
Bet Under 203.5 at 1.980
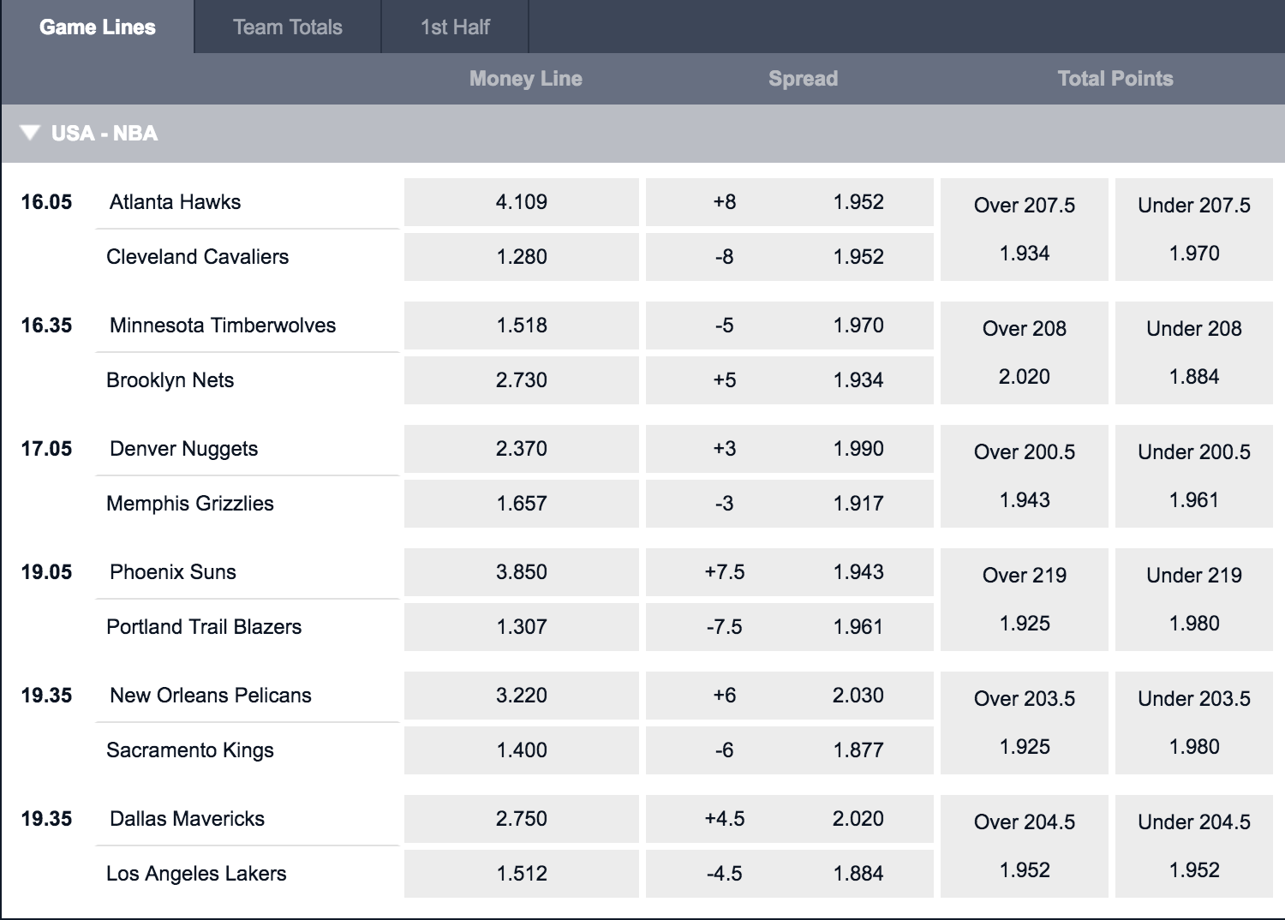click(1194, 723)
